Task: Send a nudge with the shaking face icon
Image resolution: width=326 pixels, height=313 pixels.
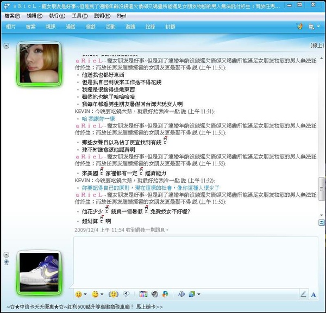Action: (x=114, y=294)
